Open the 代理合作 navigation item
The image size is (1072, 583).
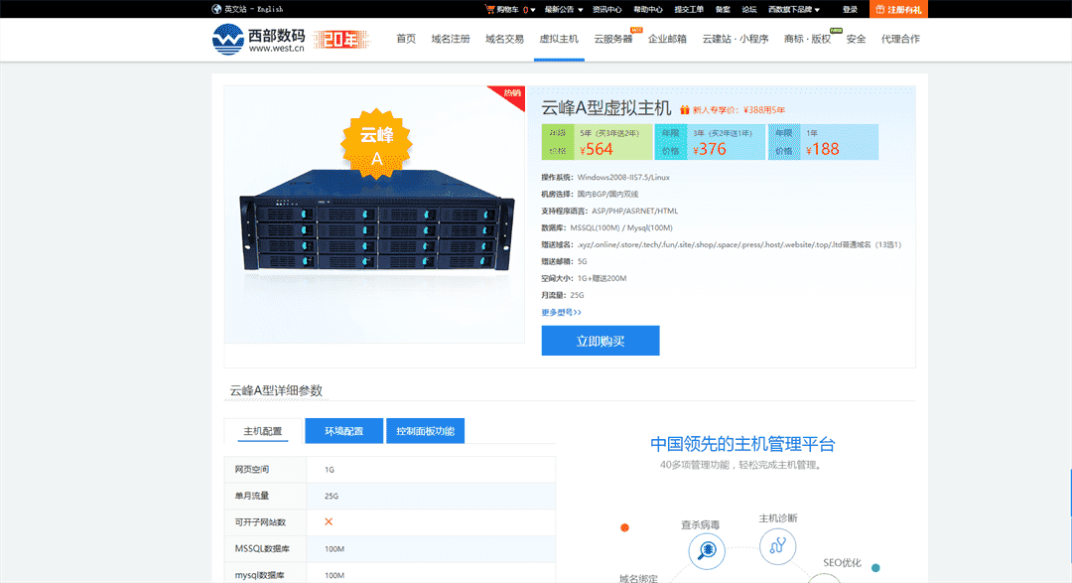pos(900,39)
